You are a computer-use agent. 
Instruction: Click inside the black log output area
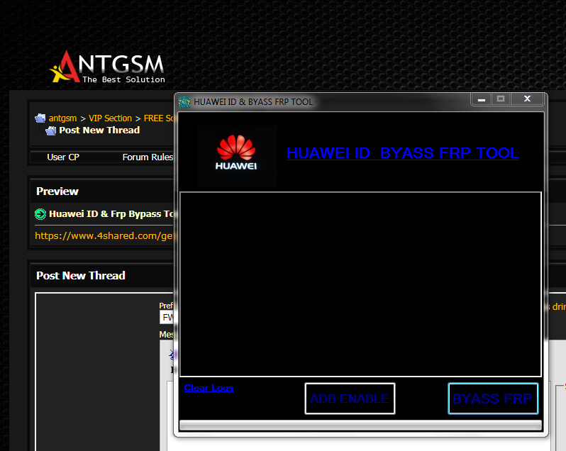pos(360,284)
